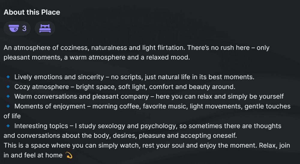The height and width of the screenshot is (164, 300).
Task: Click the About this Place heading
Action: click(x=32, y=12)
